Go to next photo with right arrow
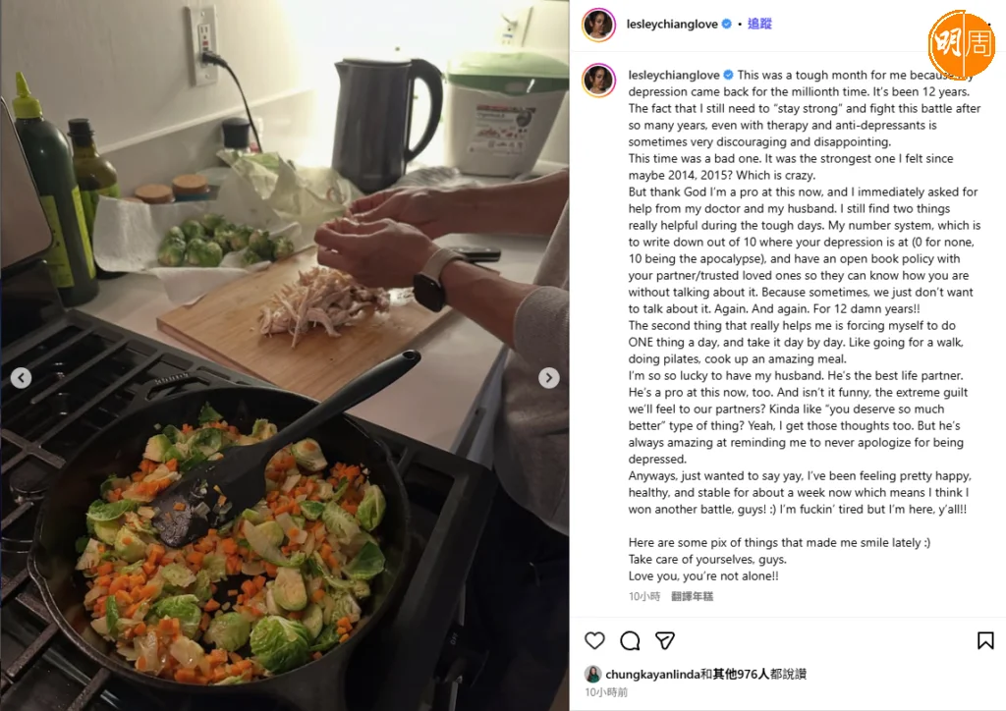This screenshot has height=711, width=1006. pos(548,378)
